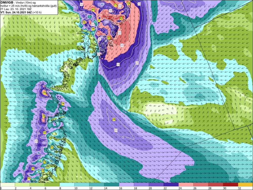Screen dimensions: 253x190
Task: Pick the 6–8 m/s olive green legend swatch
Action: (x=52, y=184)
